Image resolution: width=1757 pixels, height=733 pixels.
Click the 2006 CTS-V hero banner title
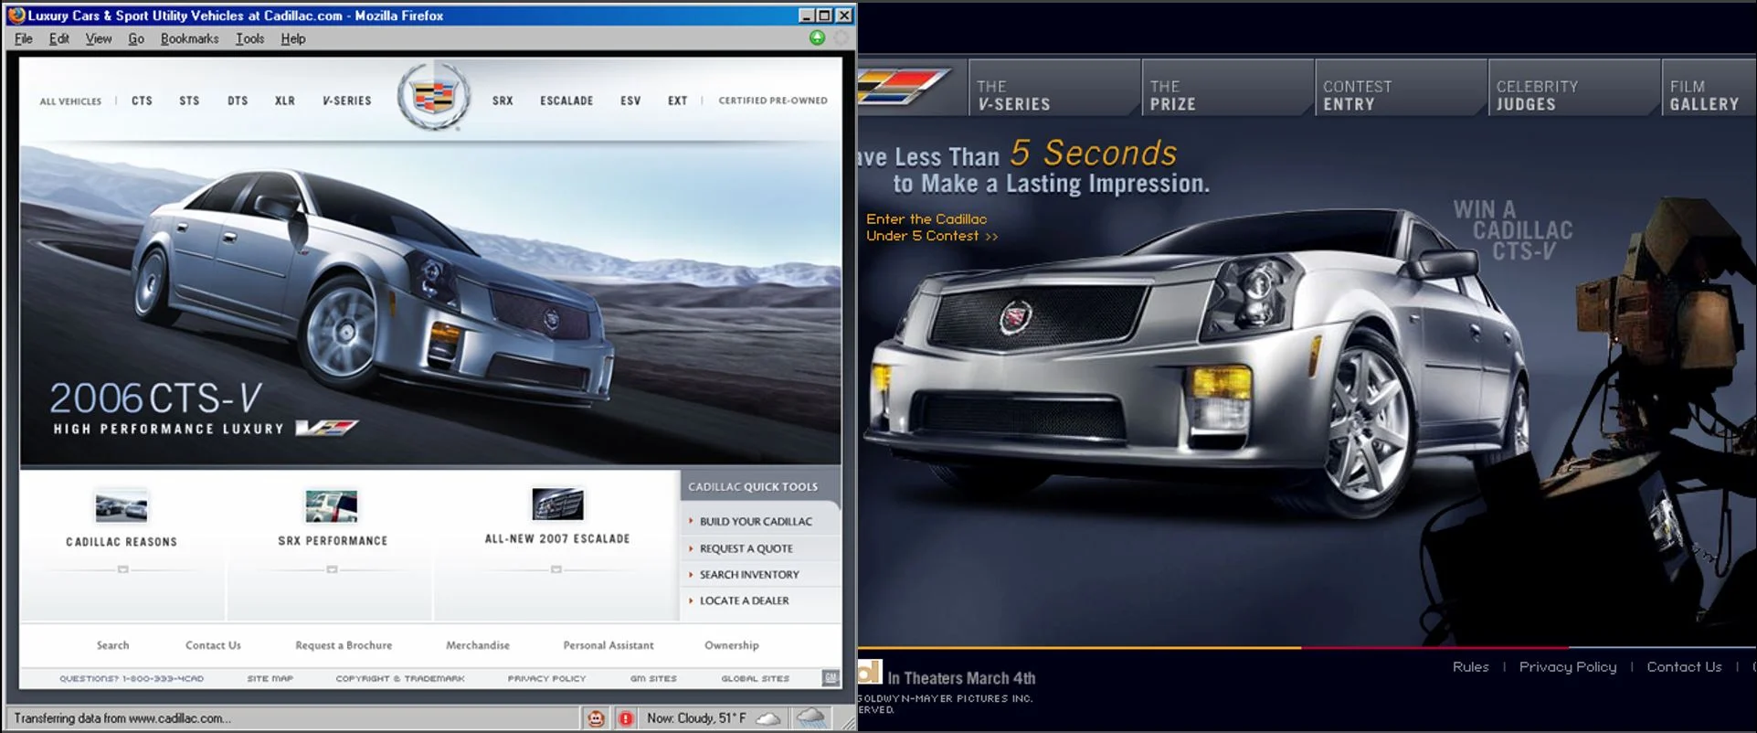[x=155, y=398]
